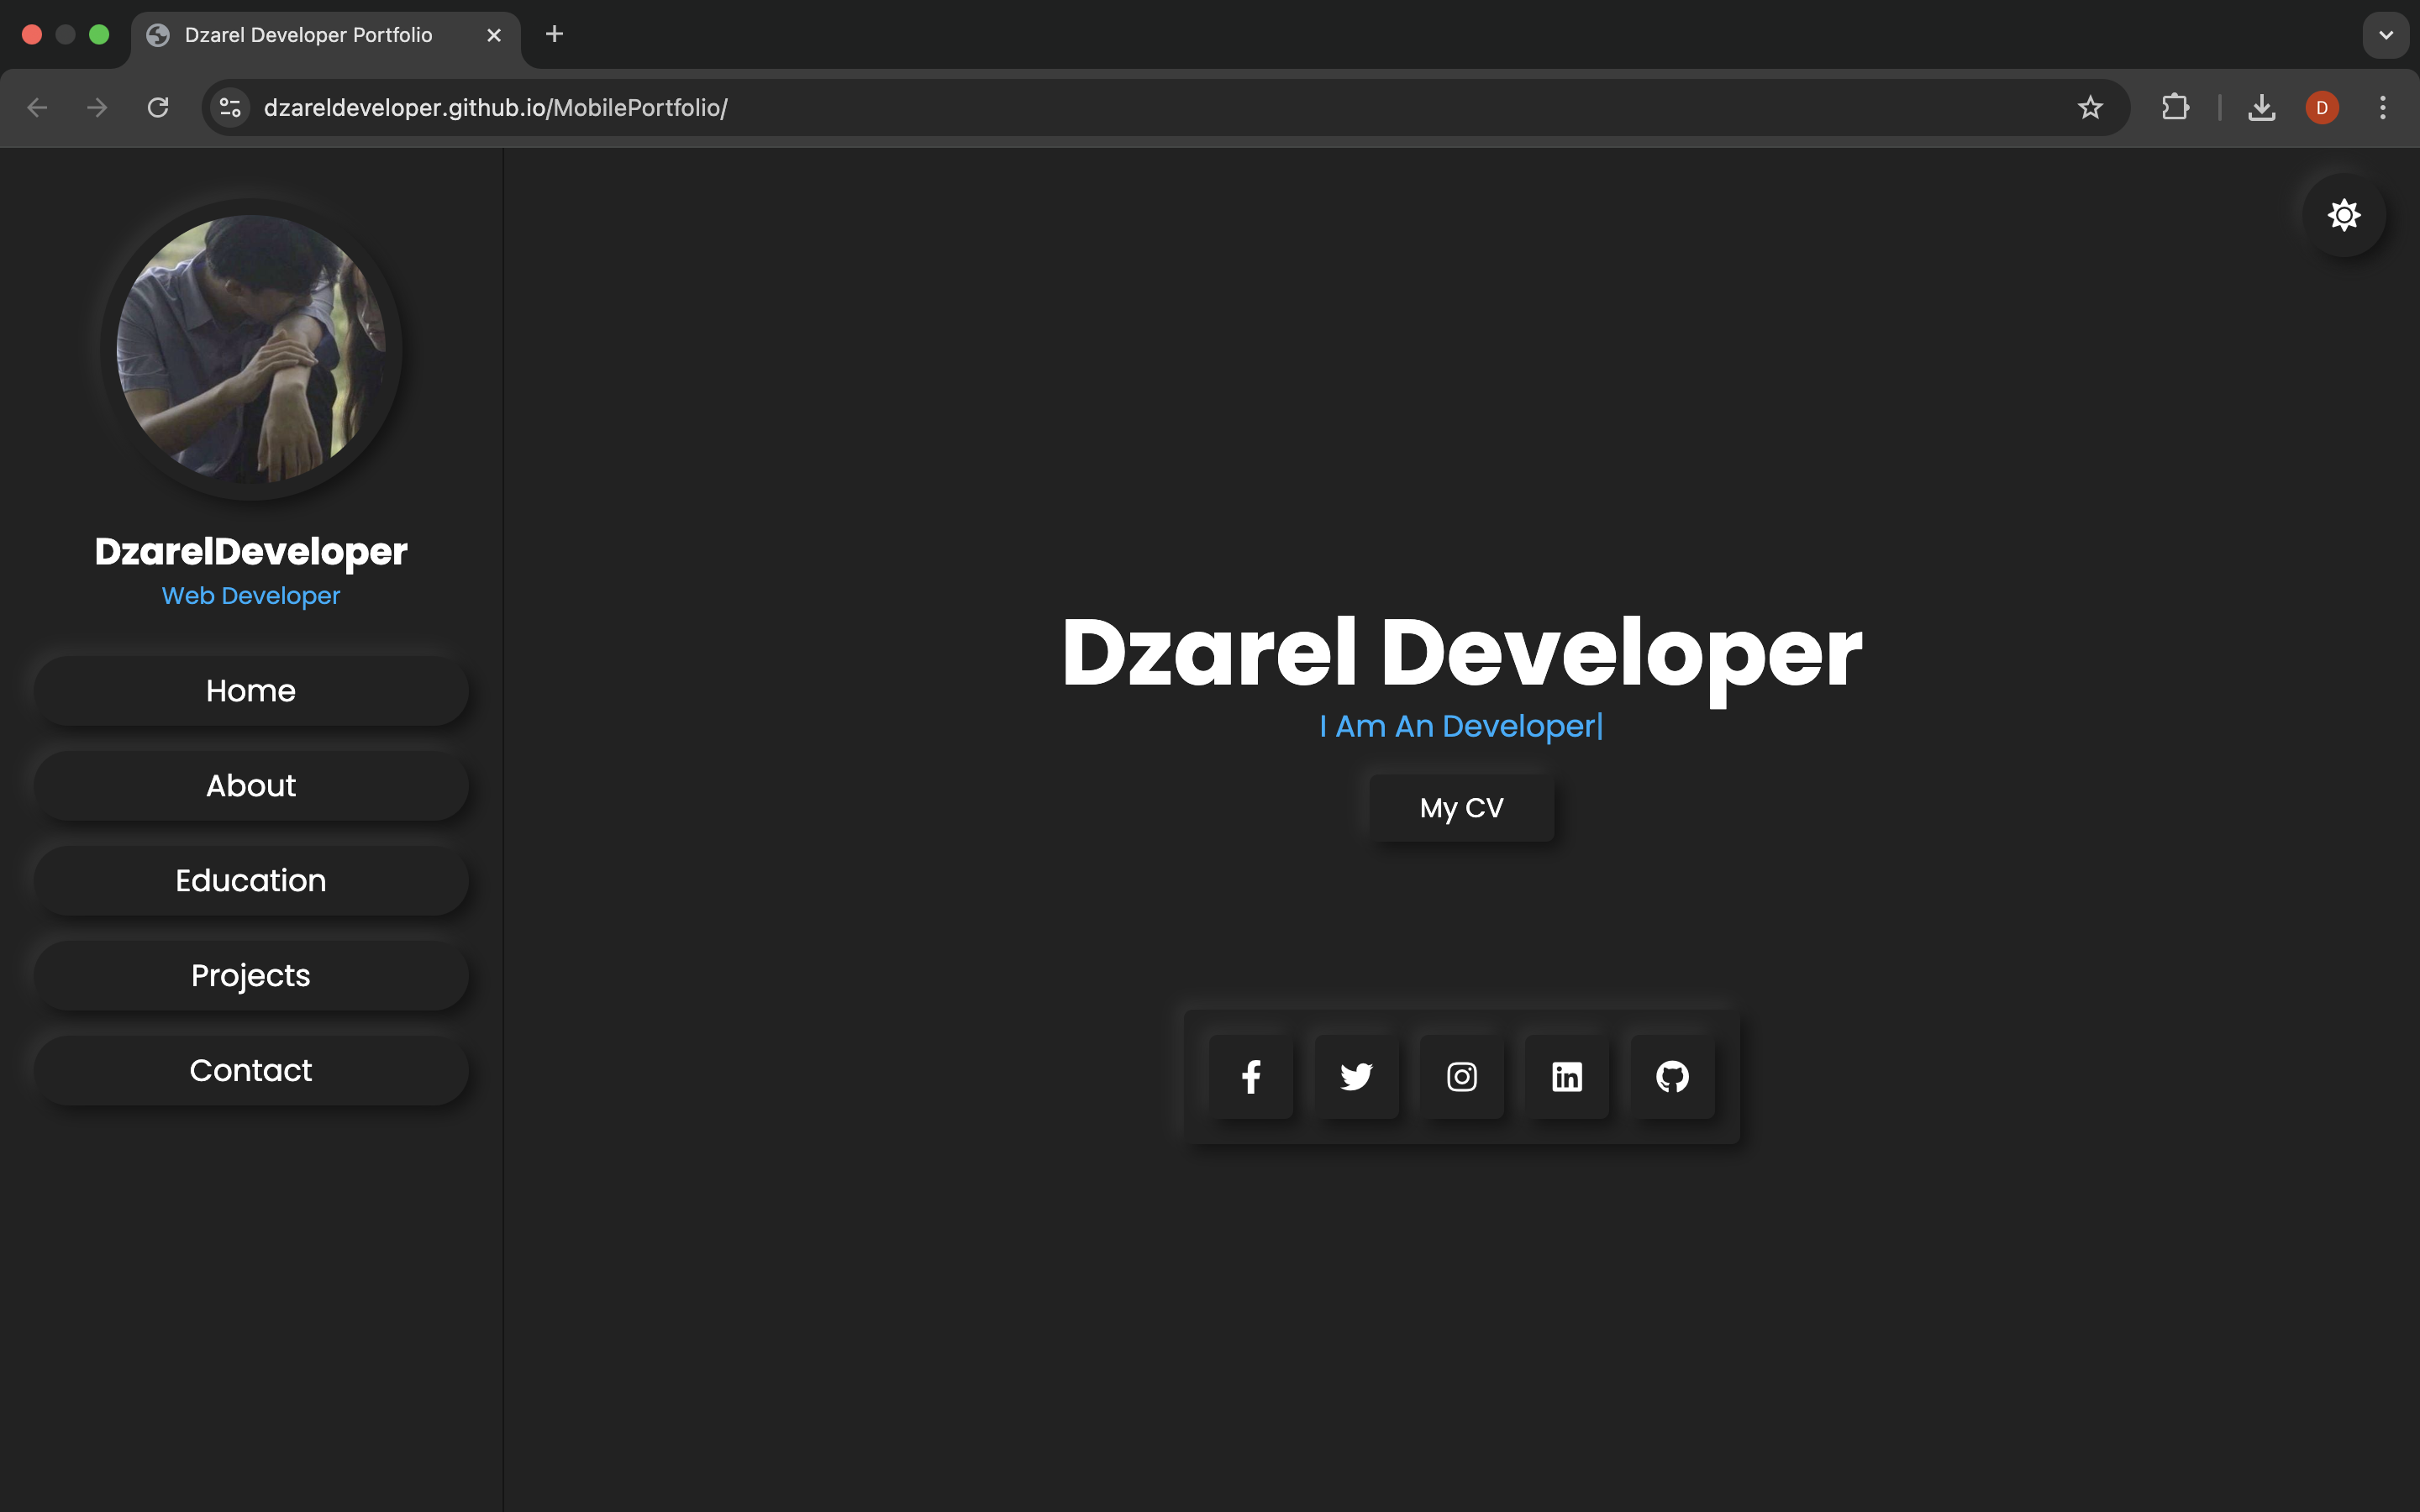
Task: View site information icon in address bar
Action: point(230,107)
